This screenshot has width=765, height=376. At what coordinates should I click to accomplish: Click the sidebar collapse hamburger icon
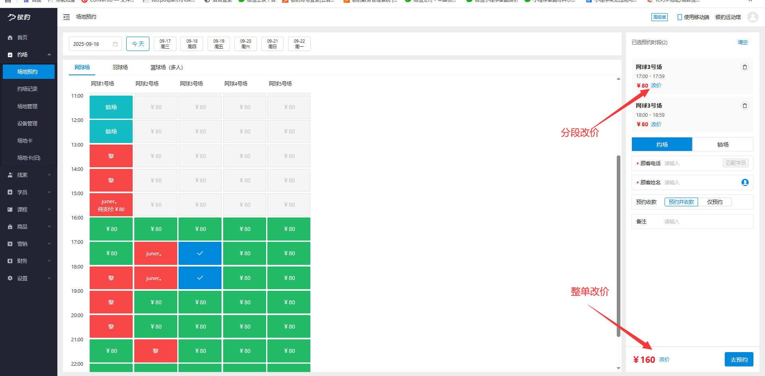67,17
